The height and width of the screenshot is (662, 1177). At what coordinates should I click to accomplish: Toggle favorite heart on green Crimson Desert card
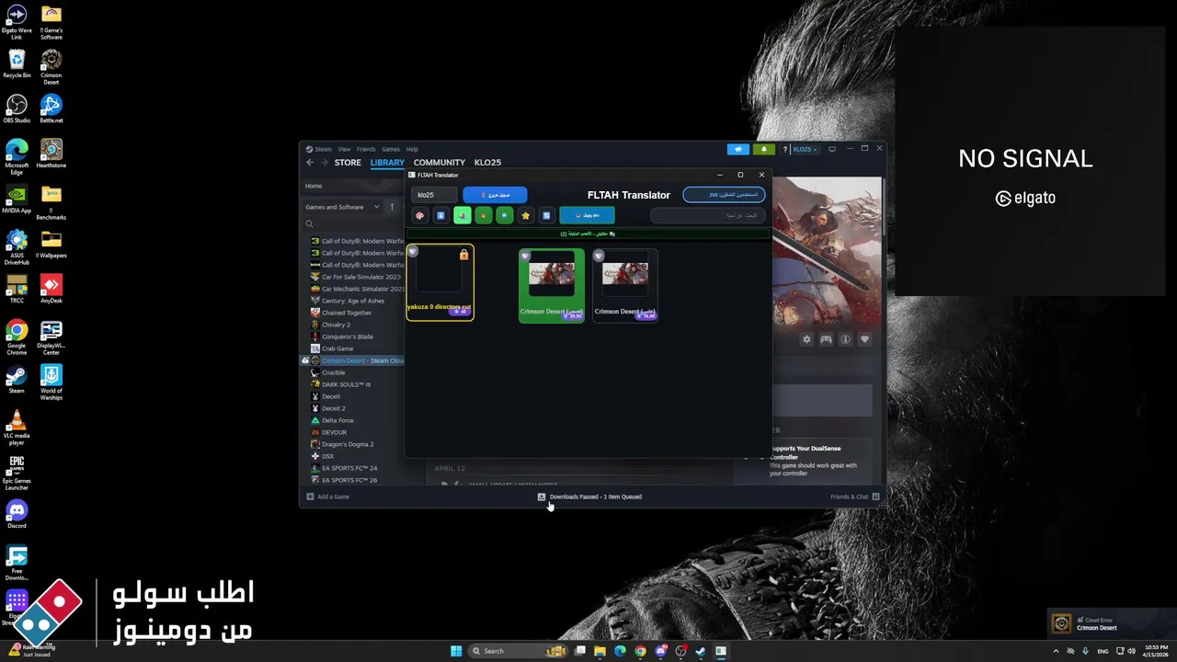pos(525,256)
